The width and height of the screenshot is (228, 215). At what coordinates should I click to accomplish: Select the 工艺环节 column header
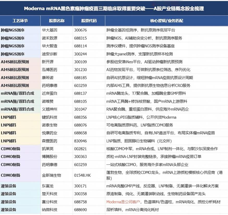[20, 21]
